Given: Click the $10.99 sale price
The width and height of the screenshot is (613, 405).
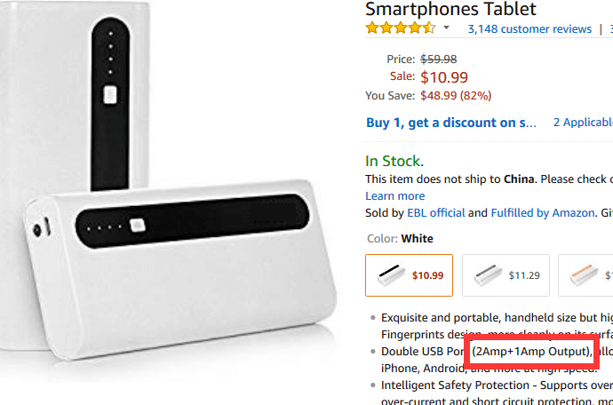Looking at the screenshot, I should (x=444, y=77).
